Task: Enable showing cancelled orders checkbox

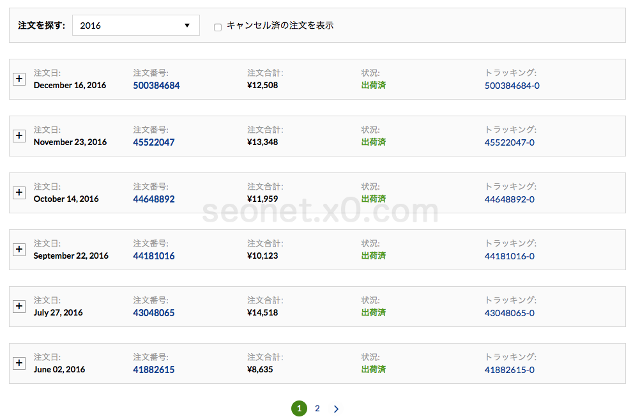Action: pos(218,27)
